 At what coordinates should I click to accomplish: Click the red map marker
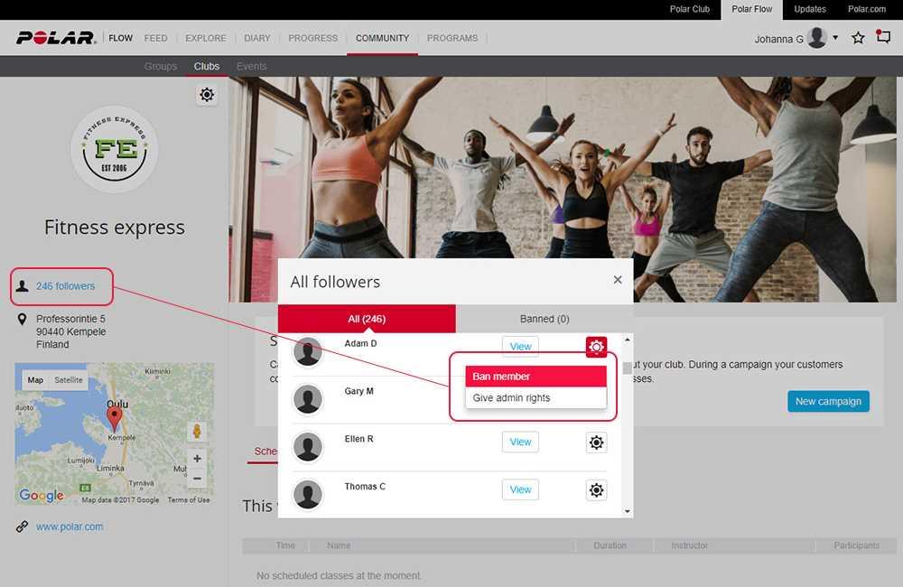[115, 419]
